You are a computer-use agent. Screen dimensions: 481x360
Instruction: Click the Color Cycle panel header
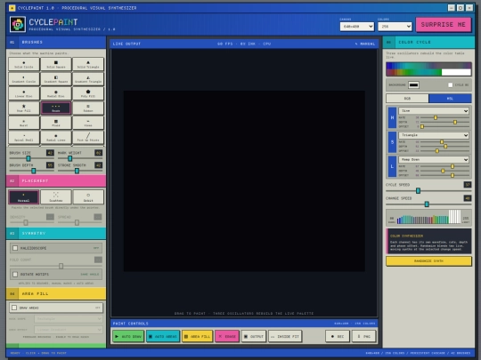428,43
